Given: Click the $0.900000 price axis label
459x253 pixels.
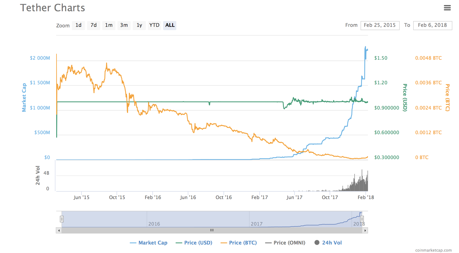Looking at the screenshot, I should tap(387, 108).
